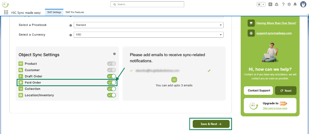Click the pencil icon to edit notification email
Viewport: 309px width, 134px height.
[209, 71]
